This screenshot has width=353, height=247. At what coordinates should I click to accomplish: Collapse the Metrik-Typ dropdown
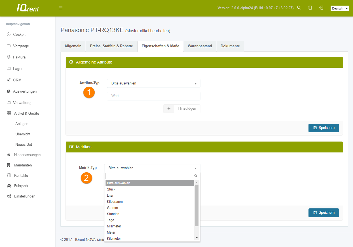(x=152, y=168)
